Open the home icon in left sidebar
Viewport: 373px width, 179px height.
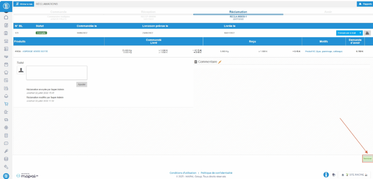point(6,17)
